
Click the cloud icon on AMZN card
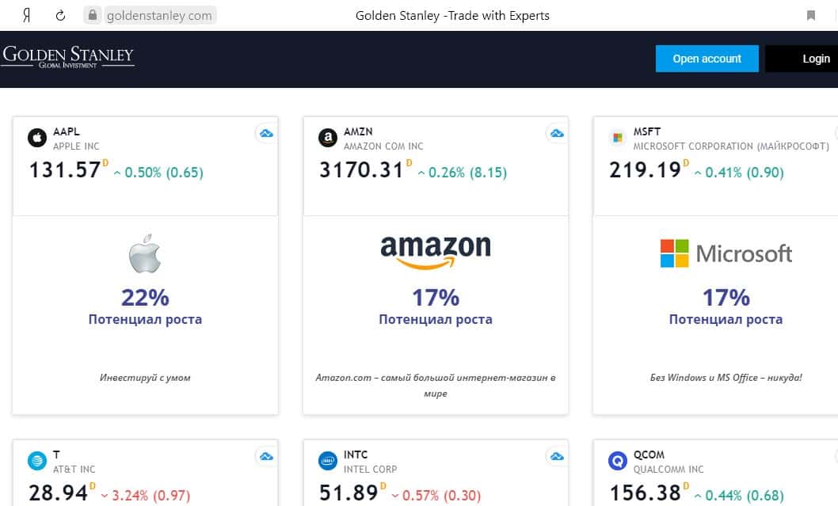coord(557,133)
